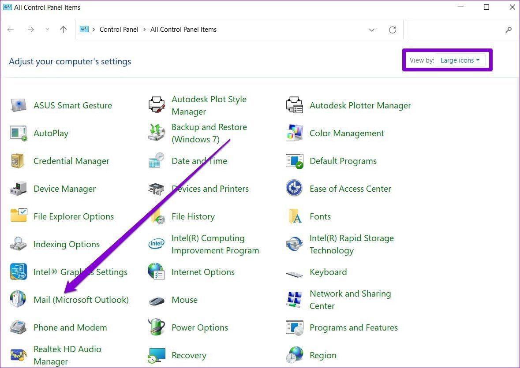The width and height of the screenshot is (520, 368).
Task: Click the Programs and Features icon
Action: coord(295,327)
